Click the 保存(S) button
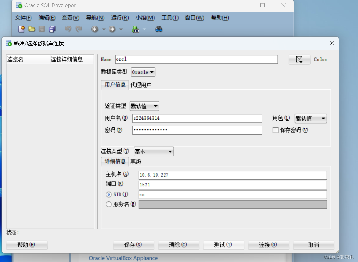358x262 pixels. 134,245
